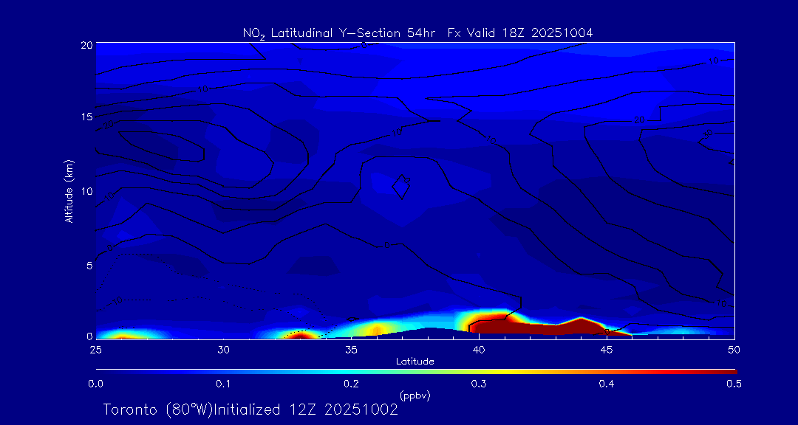Click the 0.2 colorbar tick label
Screen dimensions: 798x425
351,384
